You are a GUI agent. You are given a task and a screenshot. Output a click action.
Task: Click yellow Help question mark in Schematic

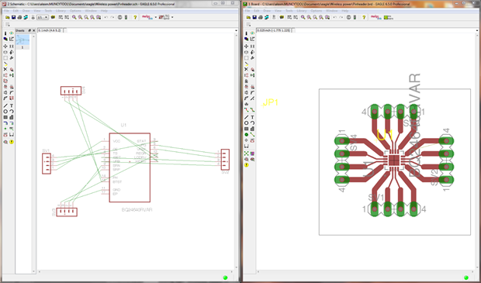[x=135, y=18]
